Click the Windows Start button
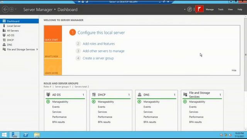247x139 pixels. point(4,135)
